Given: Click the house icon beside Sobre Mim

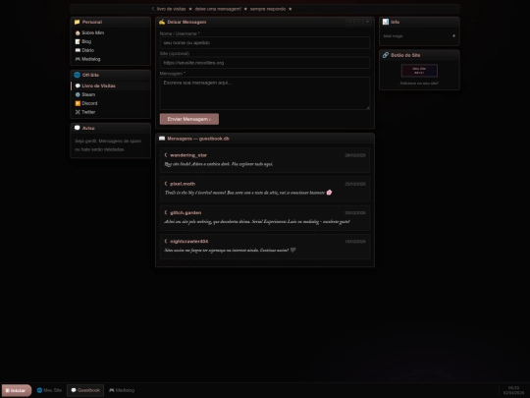Looking at the screenshot, I should [x=78, y=32].
